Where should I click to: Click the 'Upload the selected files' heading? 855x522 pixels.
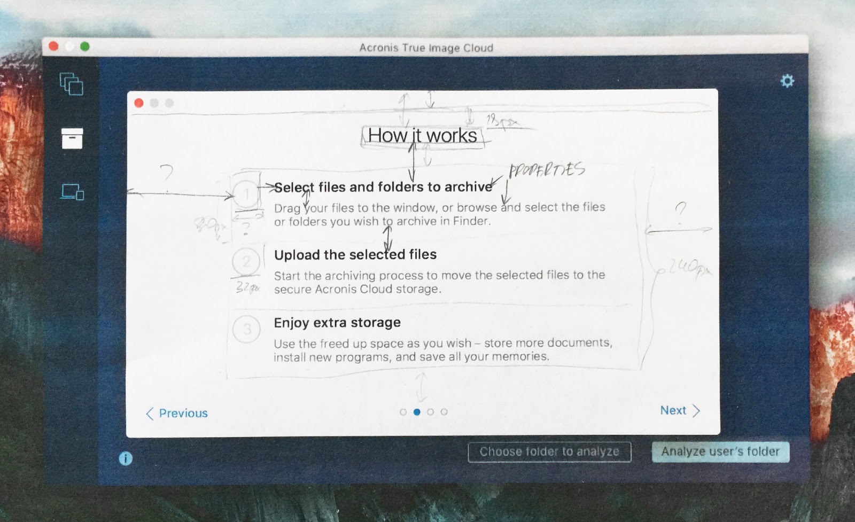pos(355,254)
